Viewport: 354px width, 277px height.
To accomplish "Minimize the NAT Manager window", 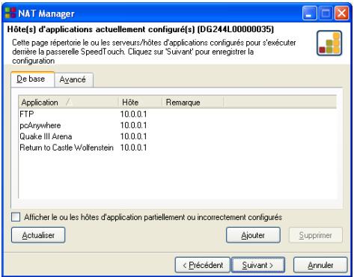I will pyautogui.click(x=309, y=13).
